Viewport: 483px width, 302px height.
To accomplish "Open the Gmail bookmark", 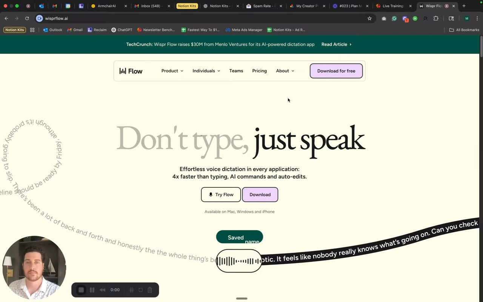I will click(75, 30).
